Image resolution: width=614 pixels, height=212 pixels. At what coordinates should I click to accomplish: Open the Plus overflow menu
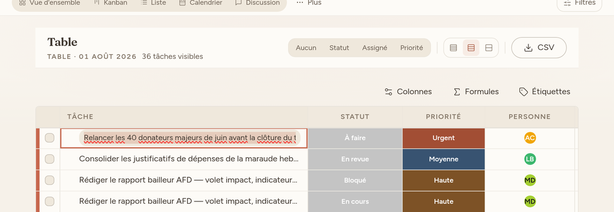click(309, 3)
